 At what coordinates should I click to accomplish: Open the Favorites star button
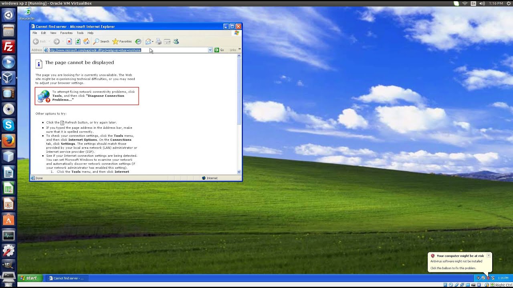click(122, 42)
